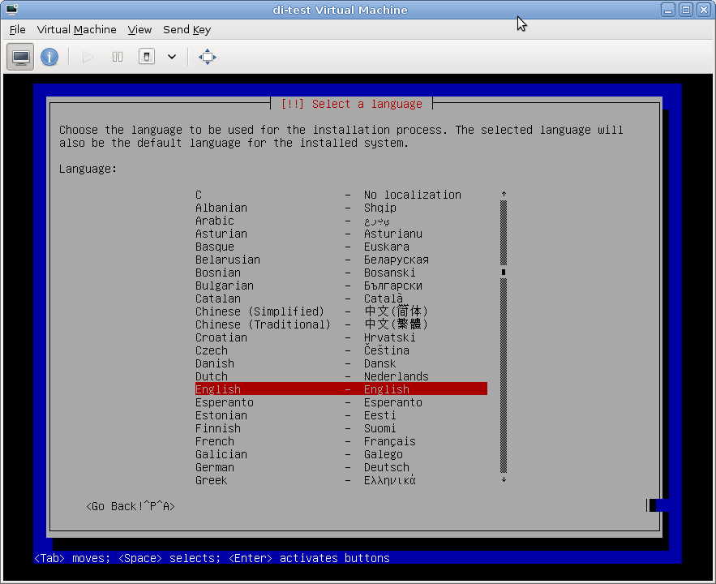716x584 pixels.
Task: Select the C No localization row
Action: [341, 195]
